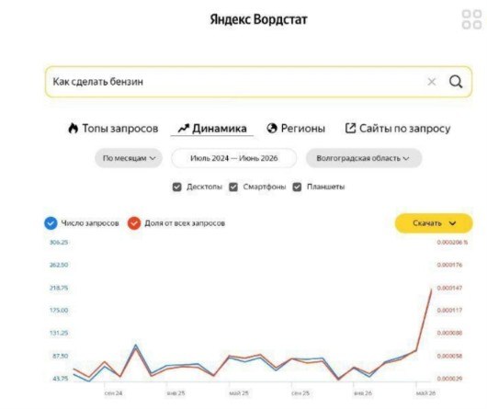Screen dimensions: 487x409
Task: Click external-link icon beside Сайты по запросу
Action: 350,128
